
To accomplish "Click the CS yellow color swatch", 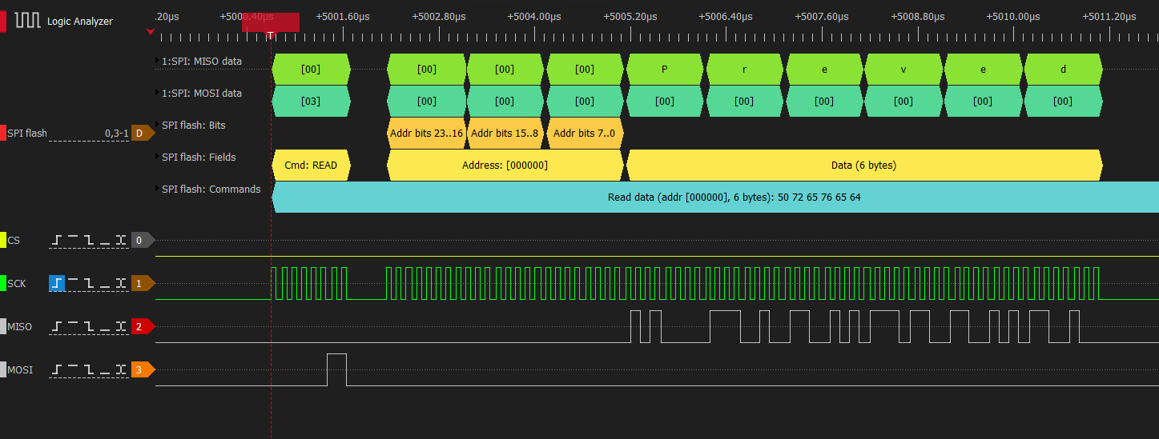I will coord(3,240).
